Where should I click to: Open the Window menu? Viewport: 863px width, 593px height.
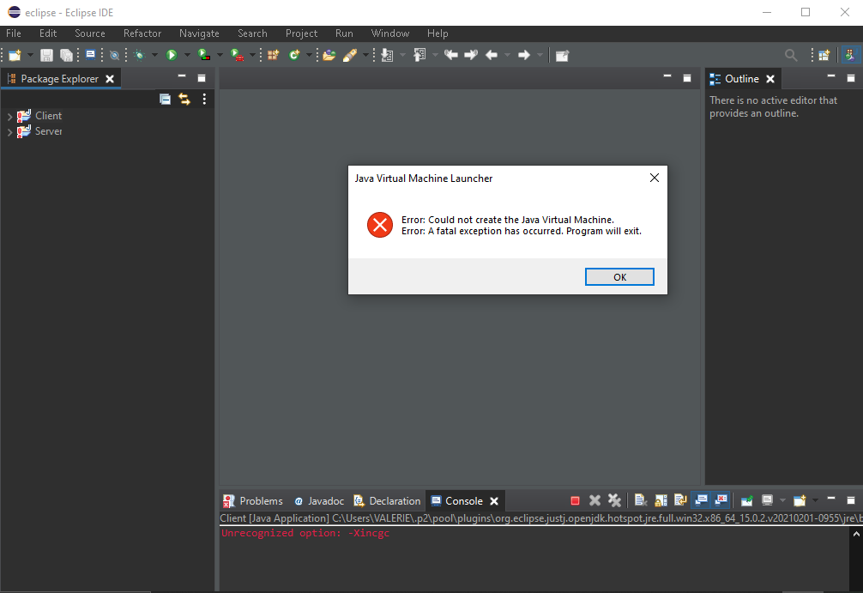390,33
